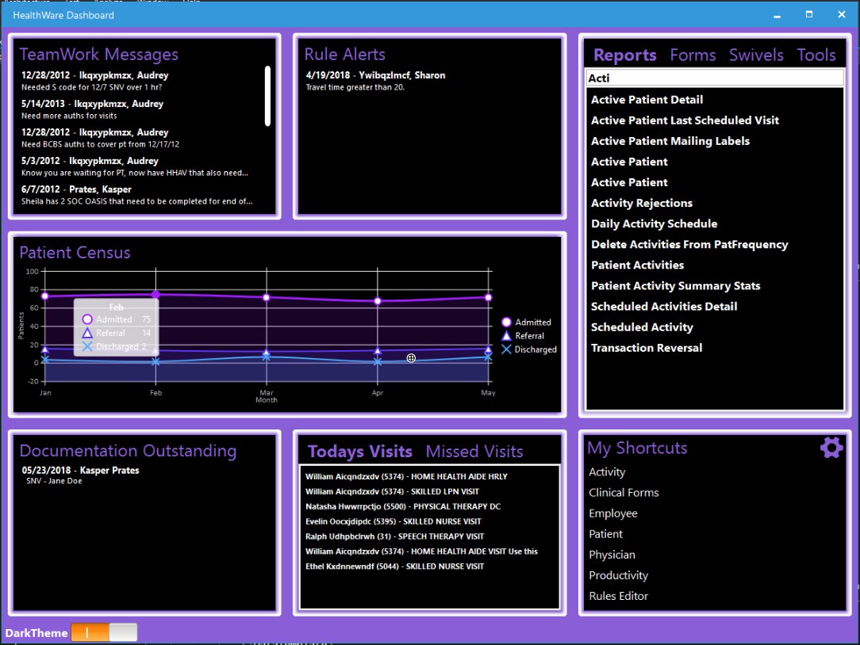This screenshot has height=645, width=860.
Task: Open the Rules Editor shortcut
Action: point(619,595)
